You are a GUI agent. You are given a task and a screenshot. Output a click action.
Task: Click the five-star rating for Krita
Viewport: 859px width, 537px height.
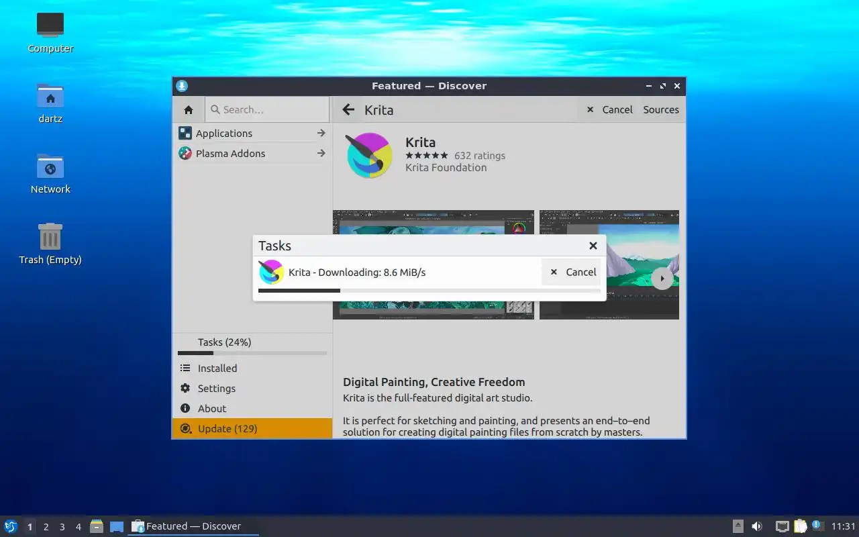point(427,155)
